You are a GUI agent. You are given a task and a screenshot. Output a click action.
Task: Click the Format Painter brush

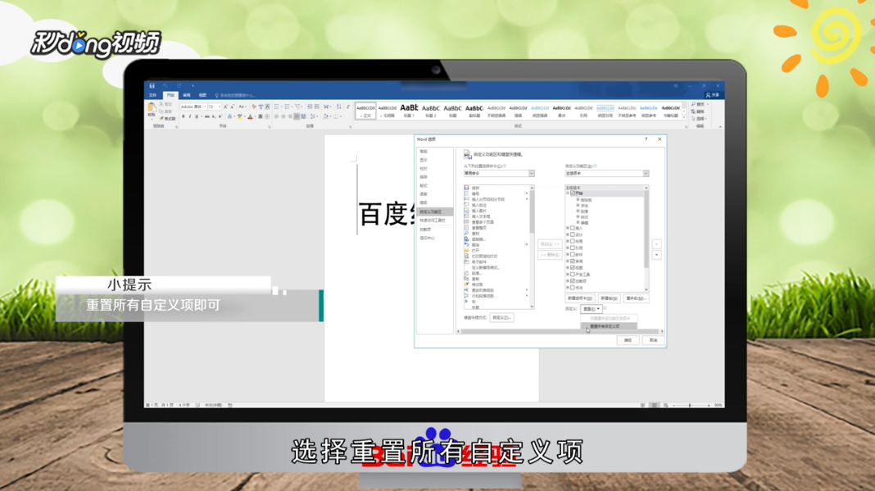coord(161,119)
